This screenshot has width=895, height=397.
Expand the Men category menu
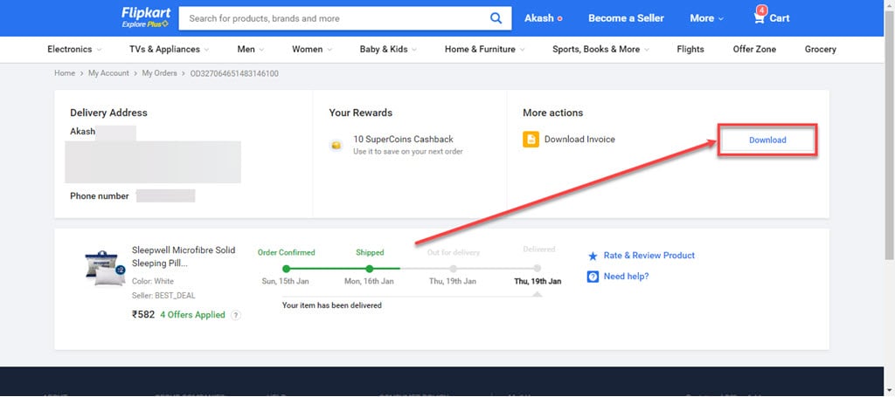[x=251, y=49]
